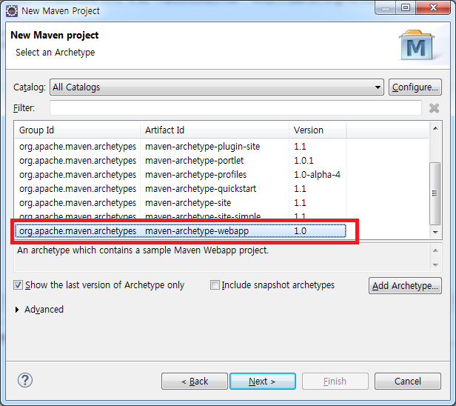
Task: Click the Add Archetype... button
Action: click(405, 285)
